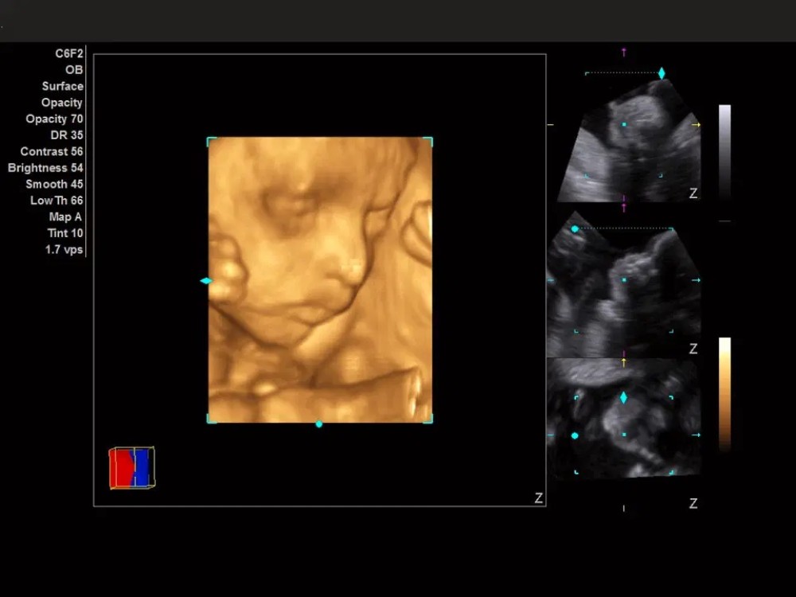The image size is (796, 597).
Task: Click the cyan diamond marker above top 2D plane
Action: point(661,73)
